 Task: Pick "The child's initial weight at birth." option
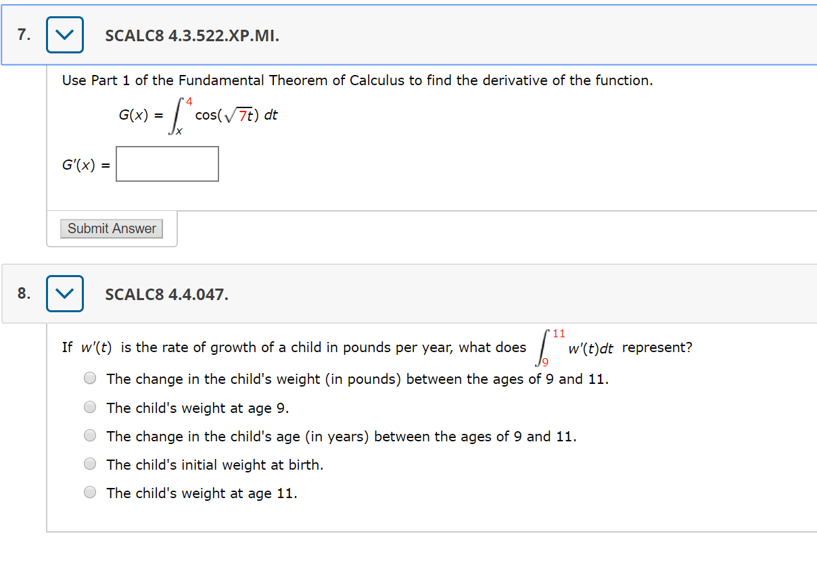(89, 463)
